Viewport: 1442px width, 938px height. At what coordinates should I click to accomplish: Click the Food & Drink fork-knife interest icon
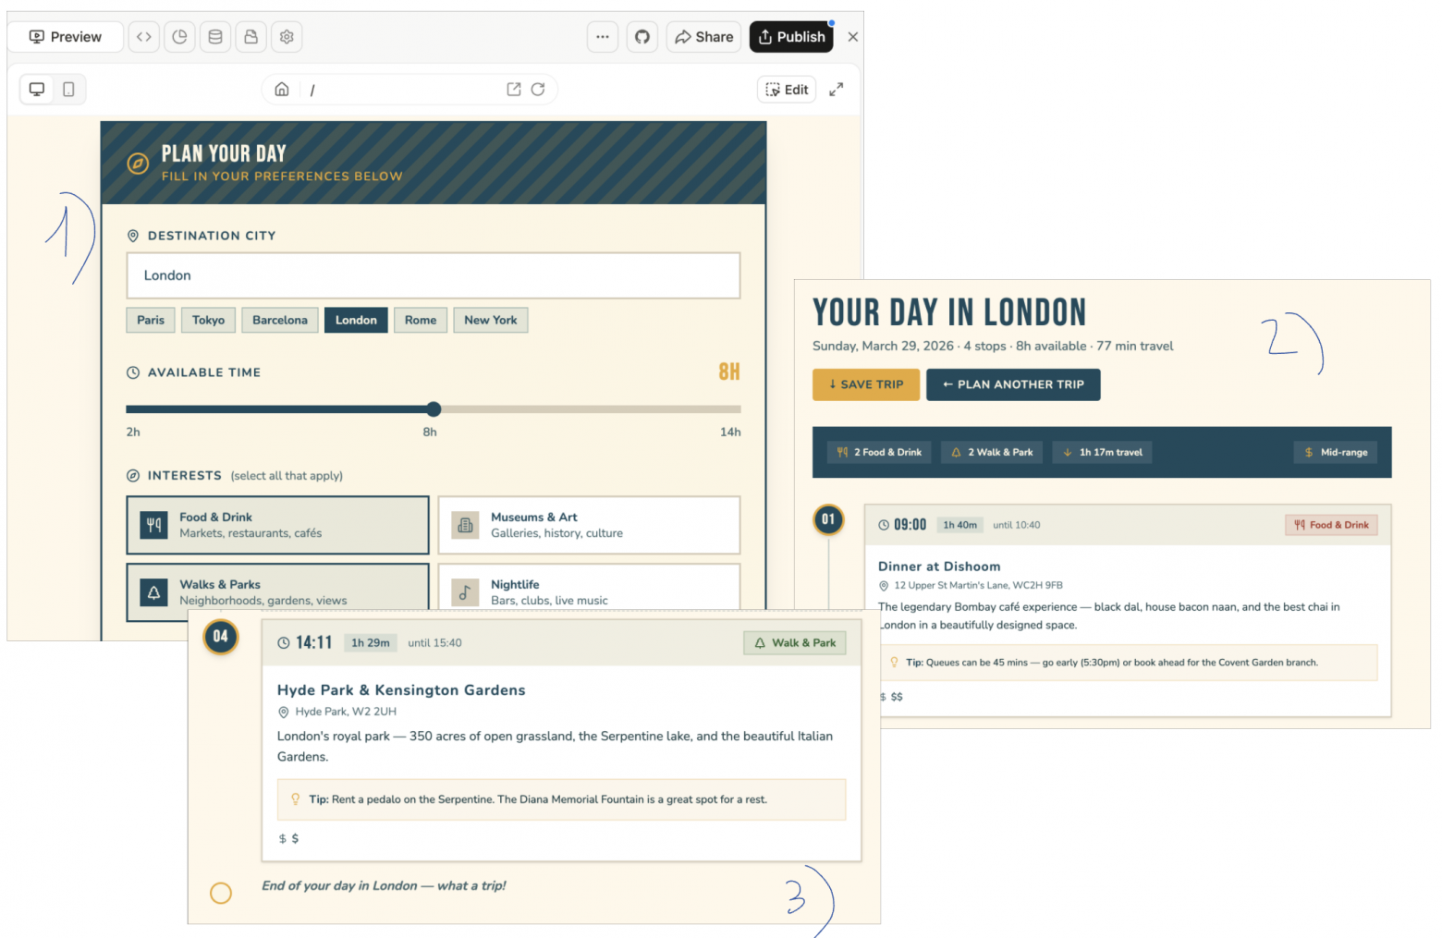[154, 525]
